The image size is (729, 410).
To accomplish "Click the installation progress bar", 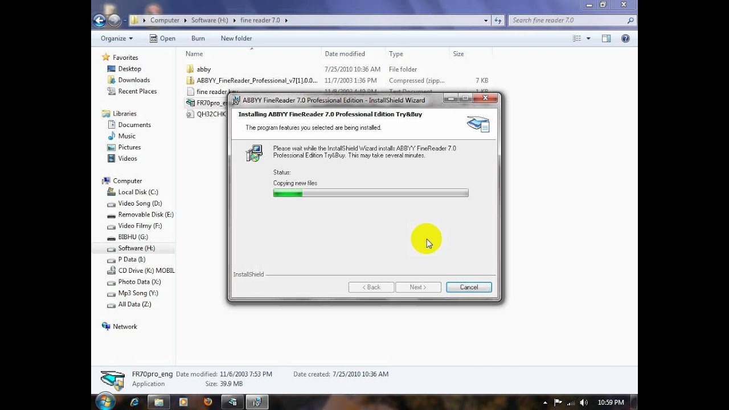I will point(371,194).
